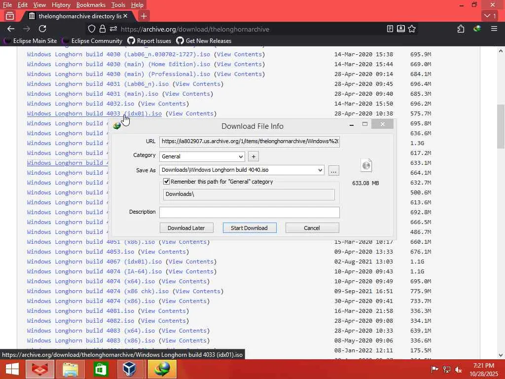Screen dimensions: 505x379
Task: Click the URL field in download dialog
Action: pyautogui.click(x=249, y=142)
